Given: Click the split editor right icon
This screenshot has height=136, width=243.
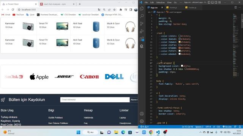Looking at the screenshot, I should pos(235,8).
